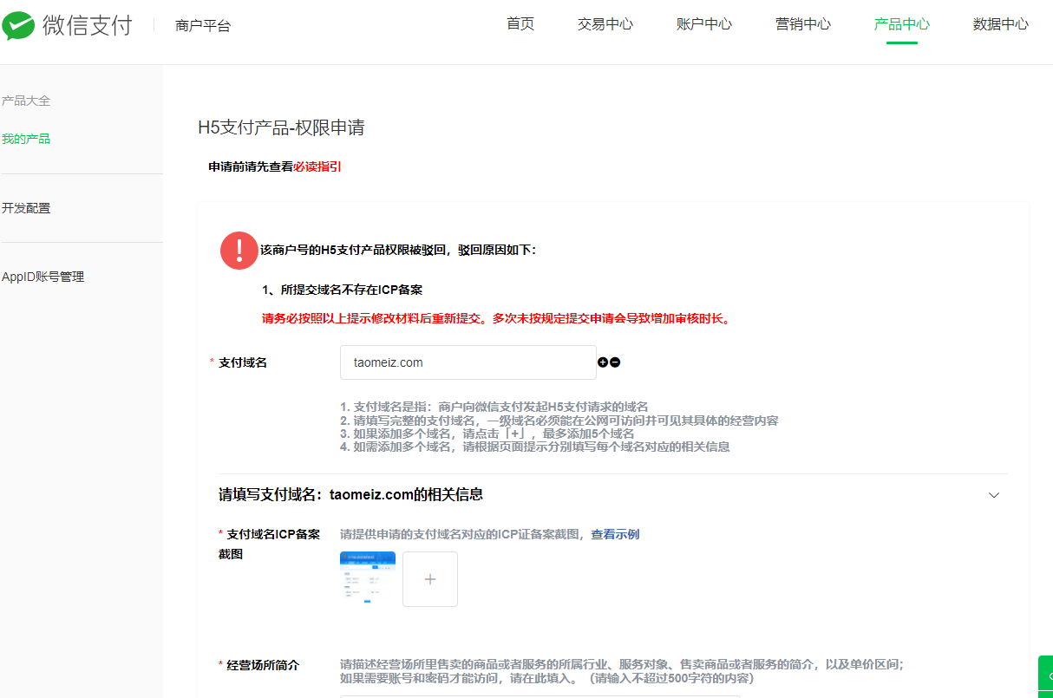Open the 首页 tab

coord(520,24)
